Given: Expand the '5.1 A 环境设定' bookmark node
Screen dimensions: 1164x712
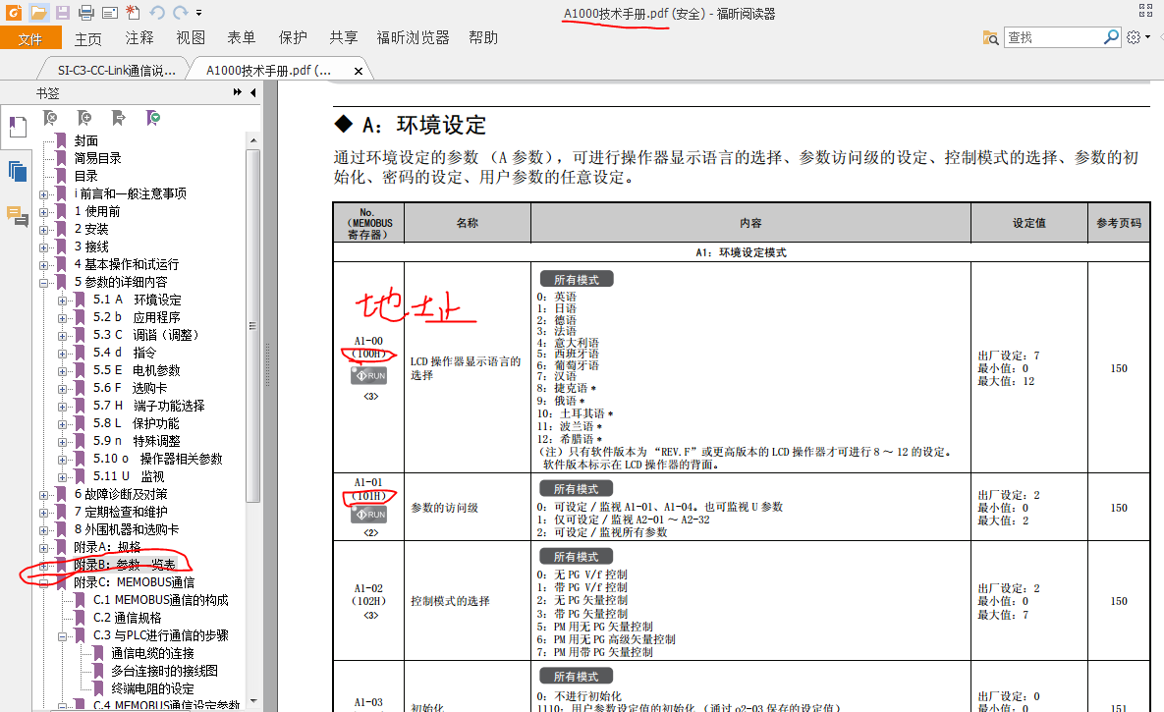Looking at the screenshot, I should click(x=63, y=300).
